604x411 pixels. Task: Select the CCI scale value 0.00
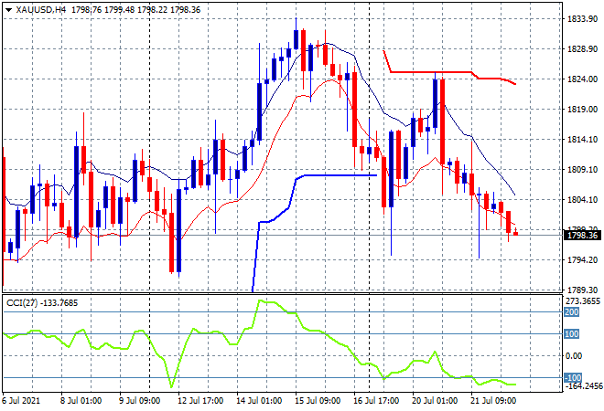click(x=574, y=356)
